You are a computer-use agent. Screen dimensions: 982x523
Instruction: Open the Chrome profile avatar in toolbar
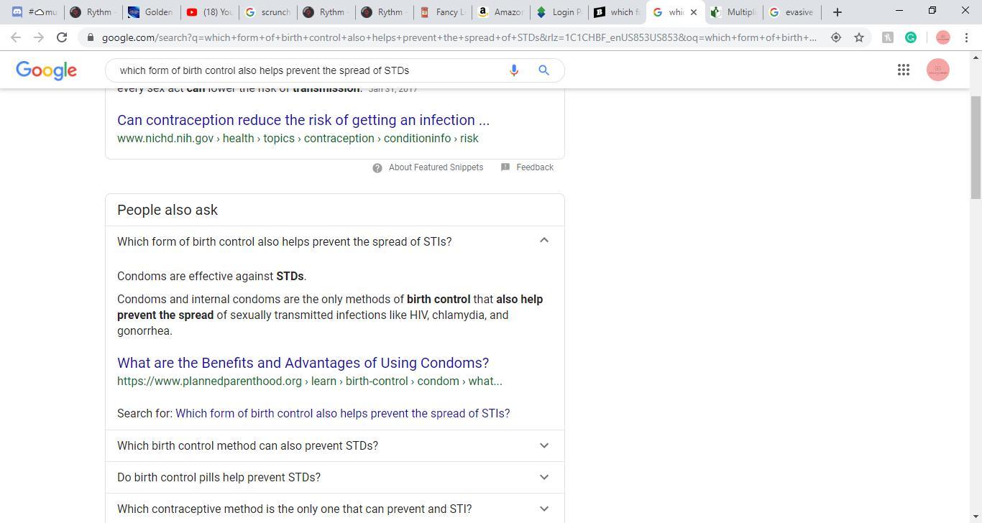click(x=943, y=37)
